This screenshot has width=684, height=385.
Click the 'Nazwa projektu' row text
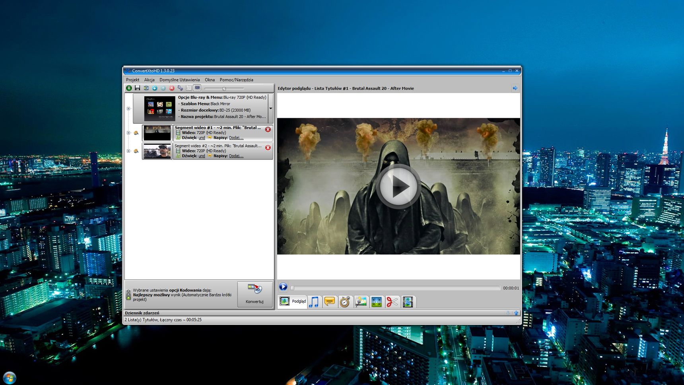coord(222,117)
